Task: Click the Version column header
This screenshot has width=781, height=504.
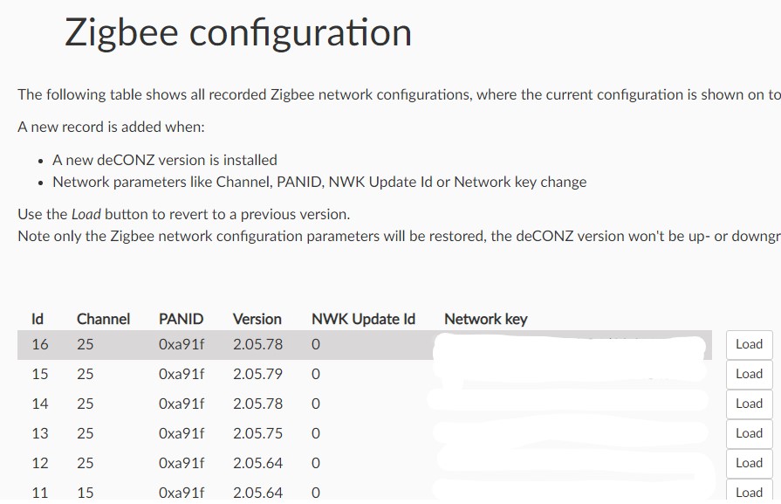Action: [x=257, y=319]
